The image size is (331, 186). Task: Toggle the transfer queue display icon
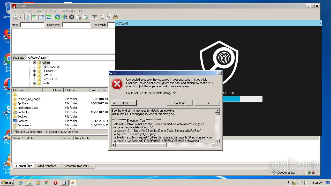(x=49, y=17)
